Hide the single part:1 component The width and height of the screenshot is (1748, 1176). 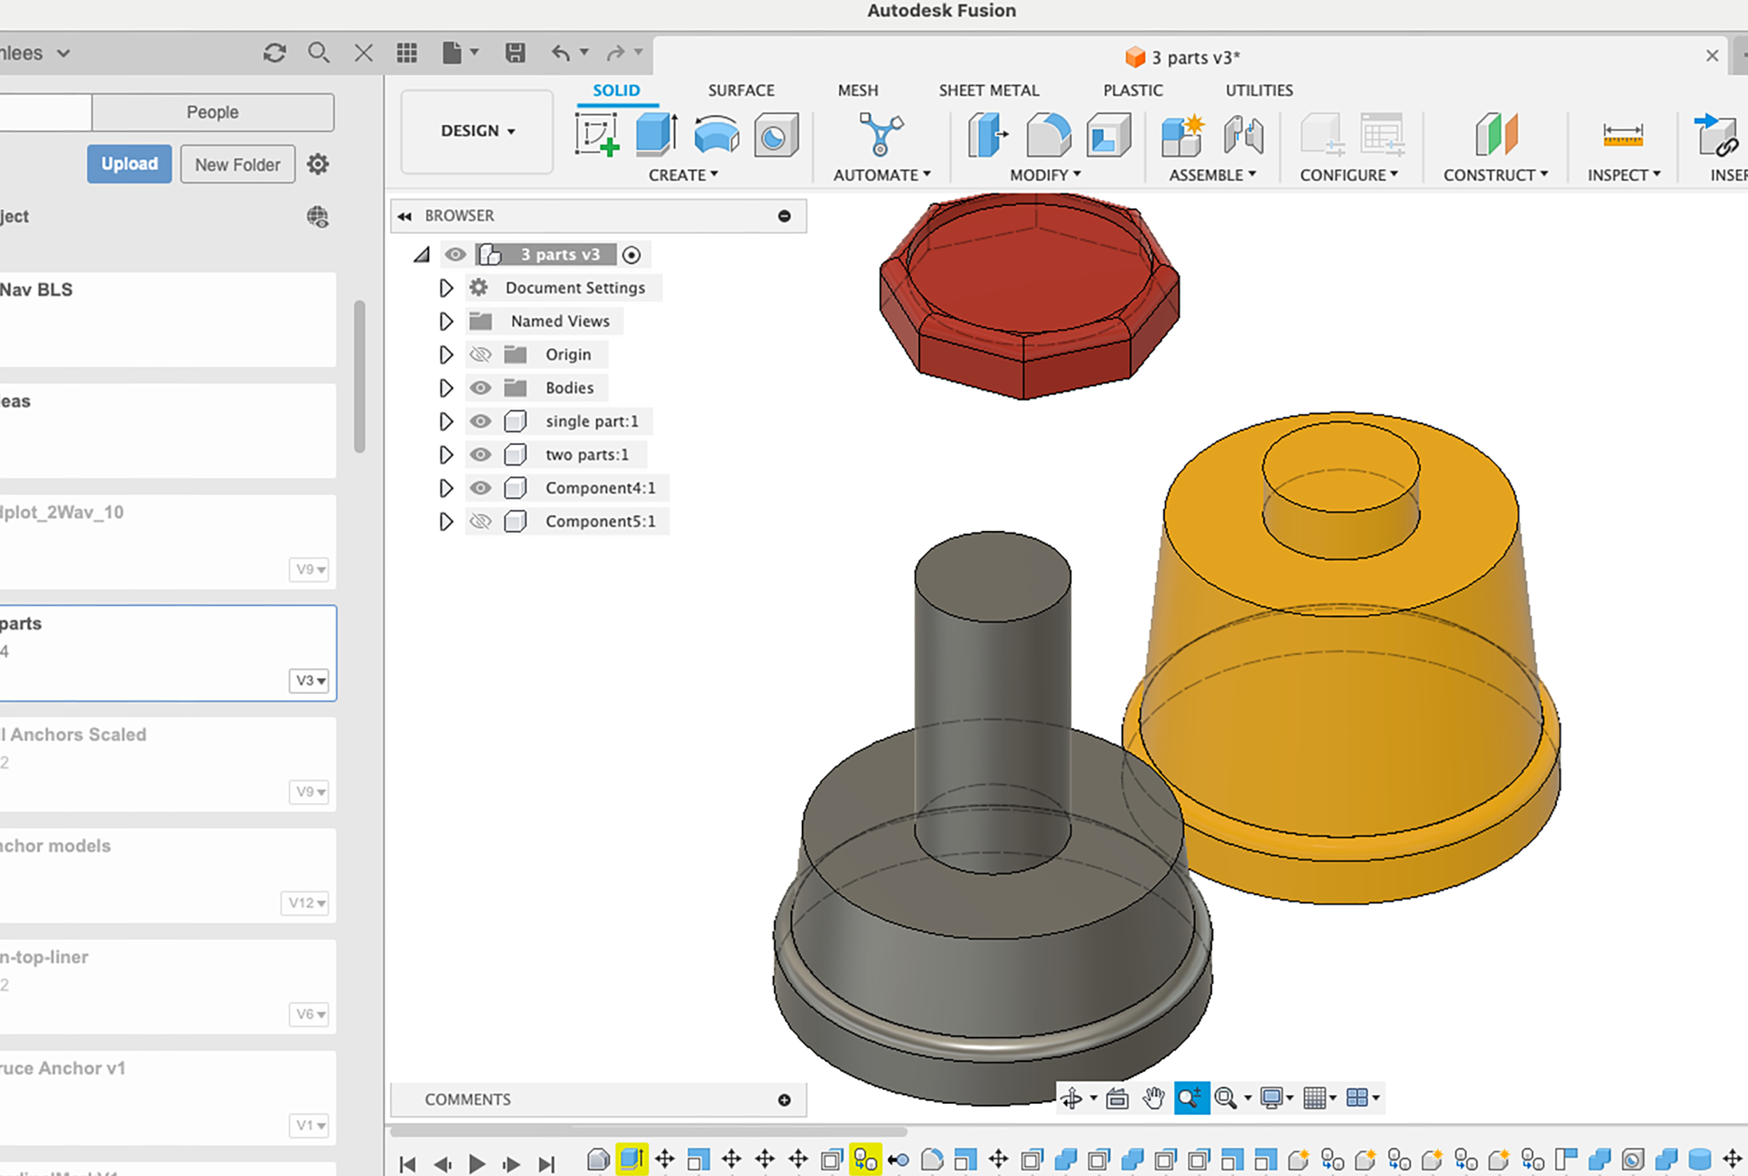[480, 421]
